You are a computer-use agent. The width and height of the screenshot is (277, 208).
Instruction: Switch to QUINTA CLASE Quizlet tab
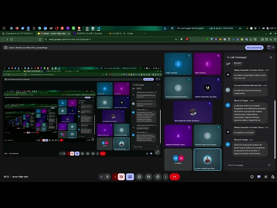89,33
